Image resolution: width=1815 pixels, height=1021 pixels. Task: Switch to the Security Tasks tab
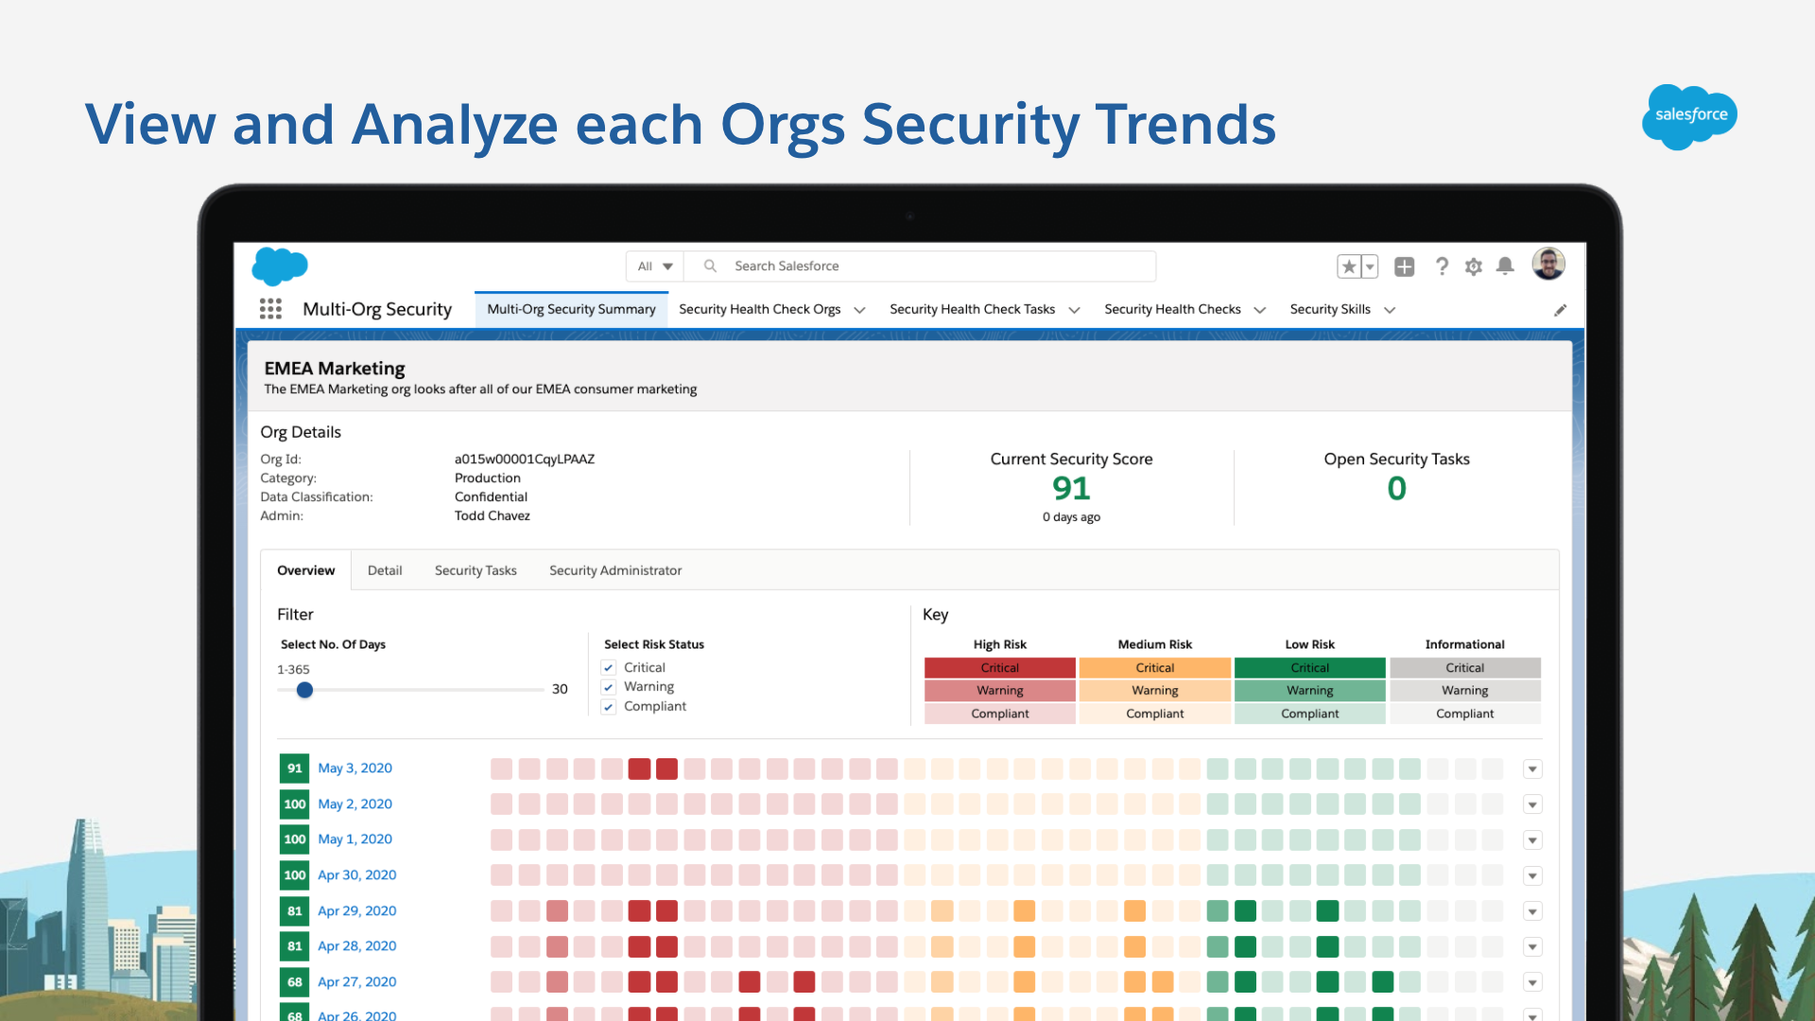pyautogui.click(x=475, y=570)
